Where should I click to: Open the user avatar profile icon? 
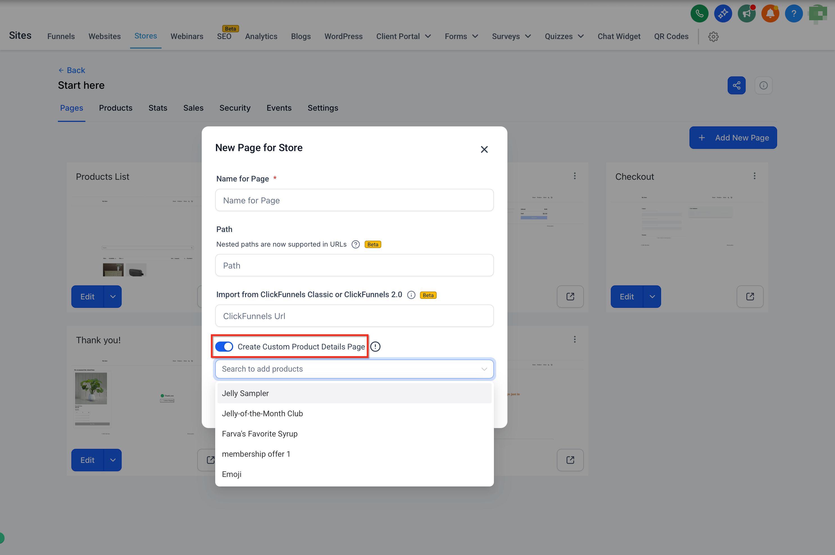pyautogui.click(x=818, y=14)
